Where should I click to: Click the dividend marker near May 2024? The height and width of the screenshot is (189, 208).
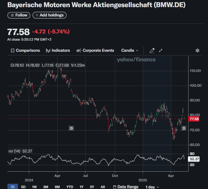pyautogui.click(x=71, y=128)
